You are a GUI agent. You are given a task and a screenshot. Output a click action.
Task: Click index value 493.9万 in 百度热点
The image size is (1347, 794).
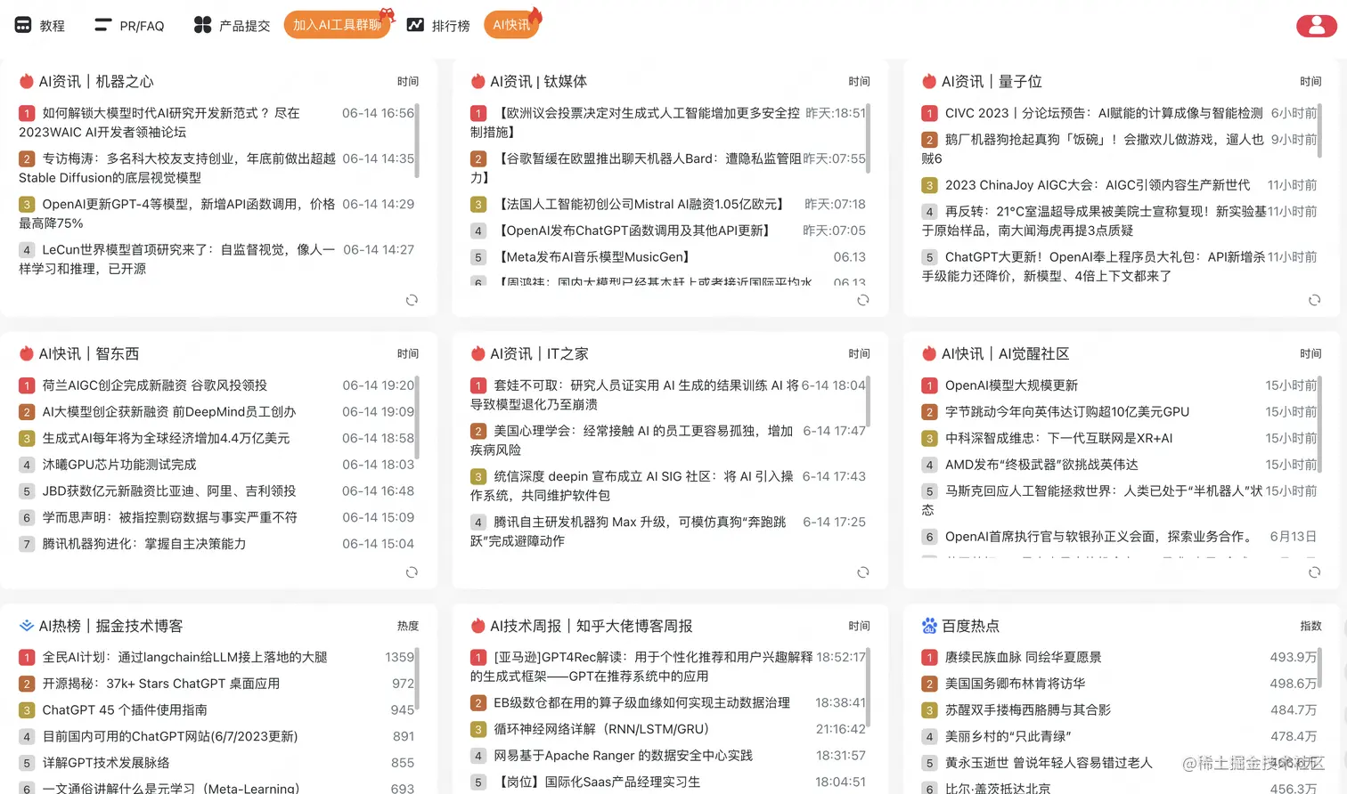click(x=1294, y=658)
